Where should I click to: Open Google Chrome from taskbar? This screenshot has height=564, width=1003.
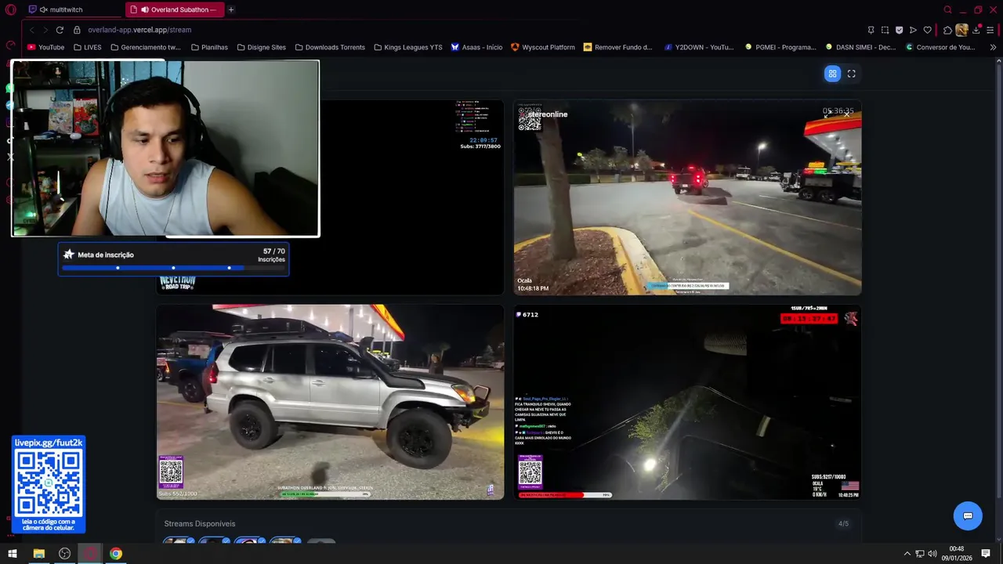click(116, 554)
